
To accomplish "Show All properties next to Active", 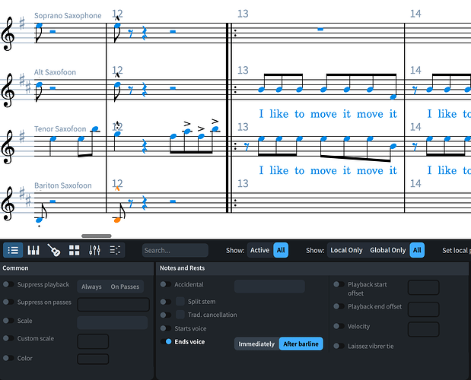I will (281, 250).
